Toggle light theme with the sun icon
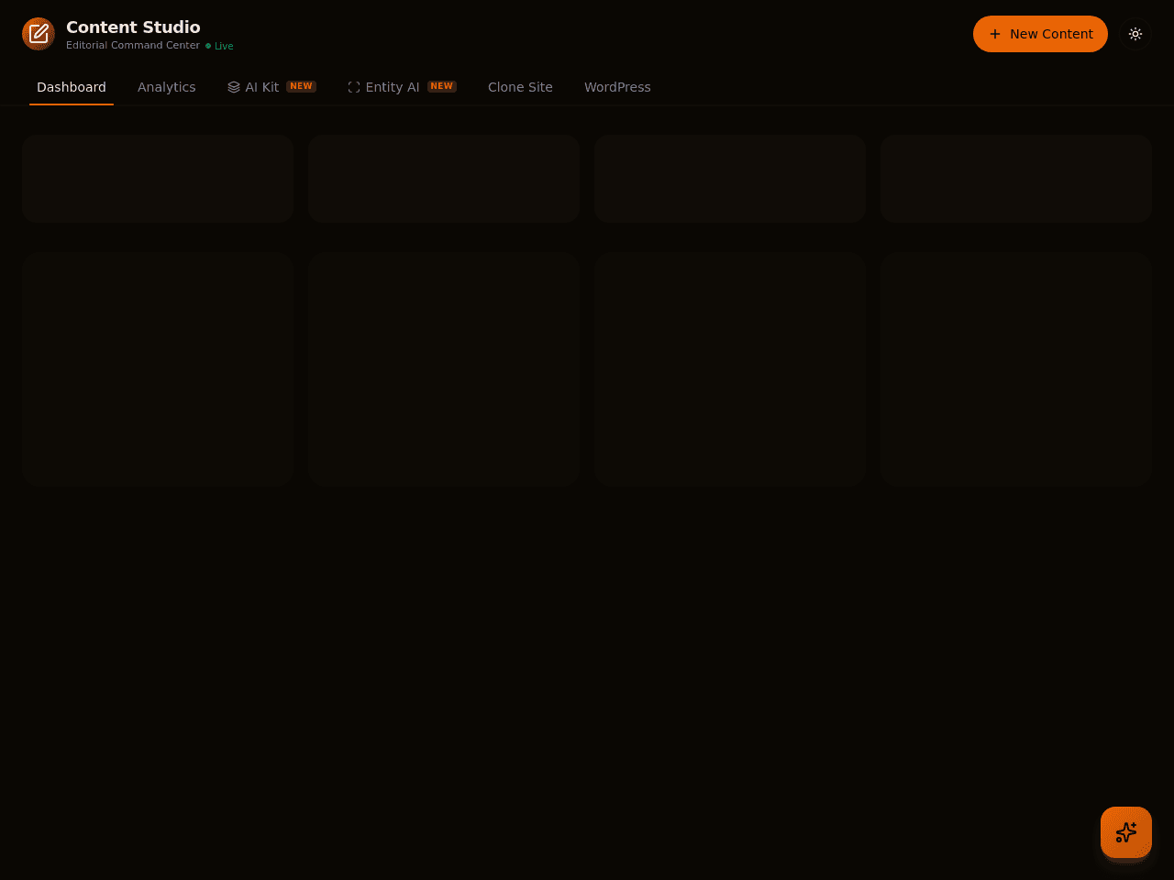This screenshot has height=880, width=1174. 1135,34
